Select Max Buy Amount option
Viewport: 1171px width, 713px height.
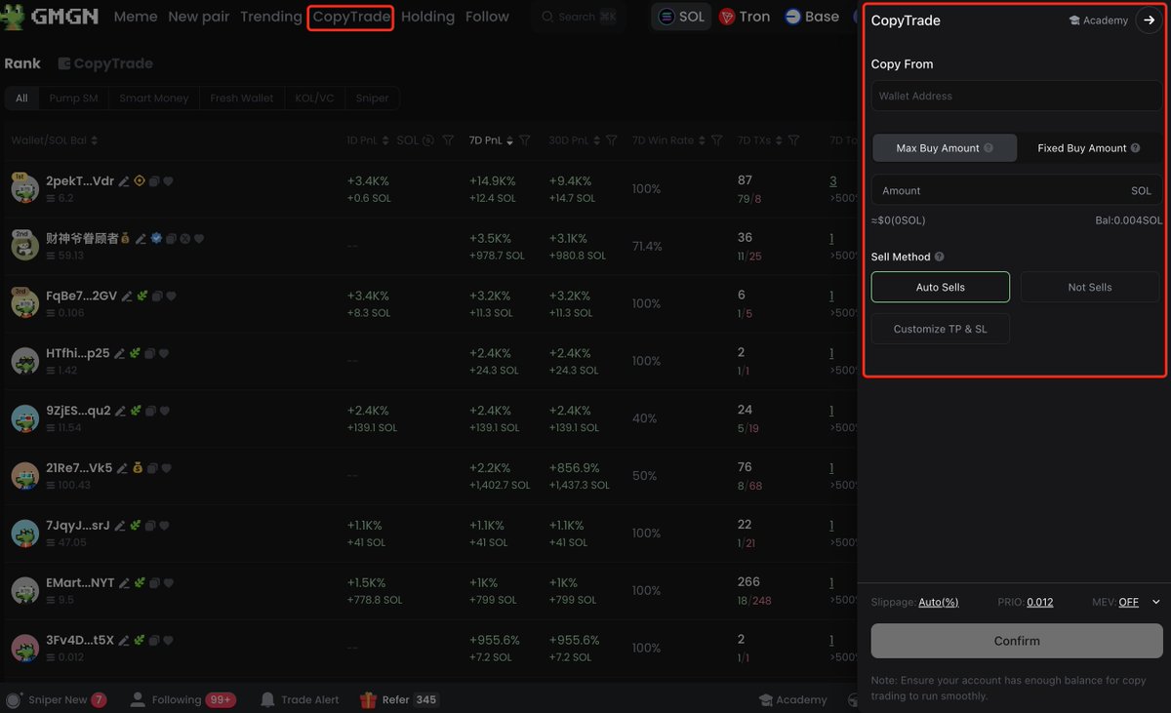[944, 148]
